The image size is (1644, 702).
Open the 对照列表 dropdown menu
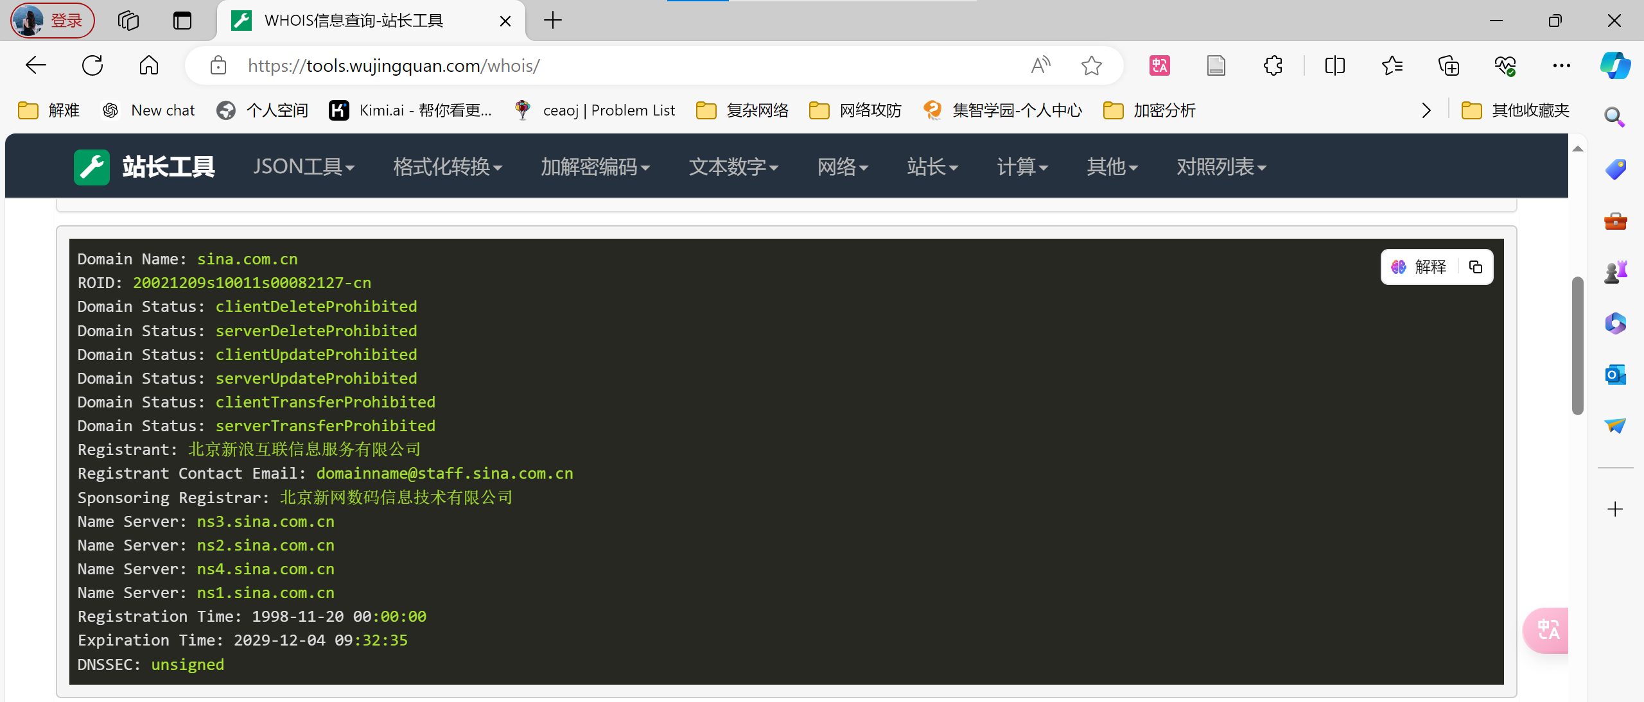tap(1220, 167)
